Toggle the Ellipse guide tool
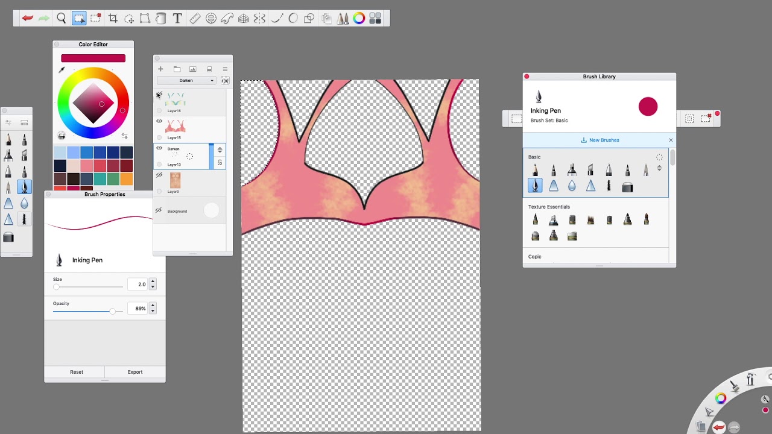 tap(211, 19)
